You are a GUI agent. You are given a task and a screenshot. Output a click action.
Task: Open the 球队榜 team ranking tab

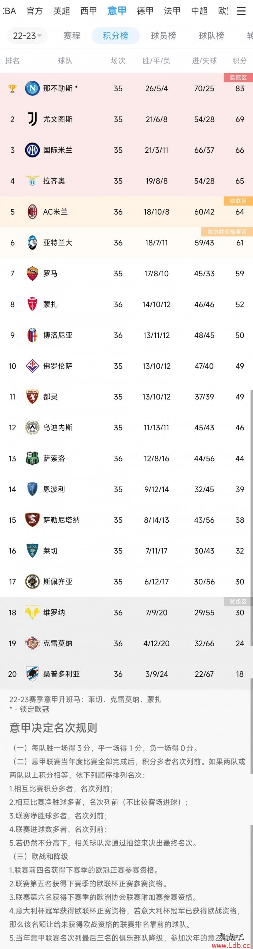[x=211, y=36]
